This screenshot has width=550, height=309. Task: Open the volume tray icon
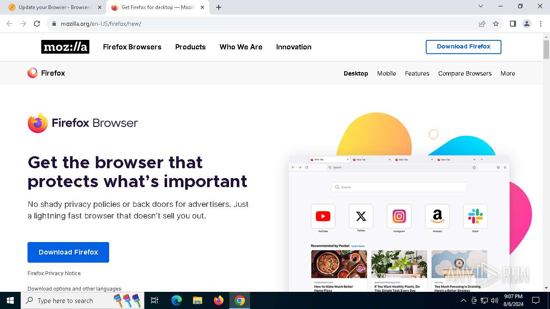click(495, 300)
